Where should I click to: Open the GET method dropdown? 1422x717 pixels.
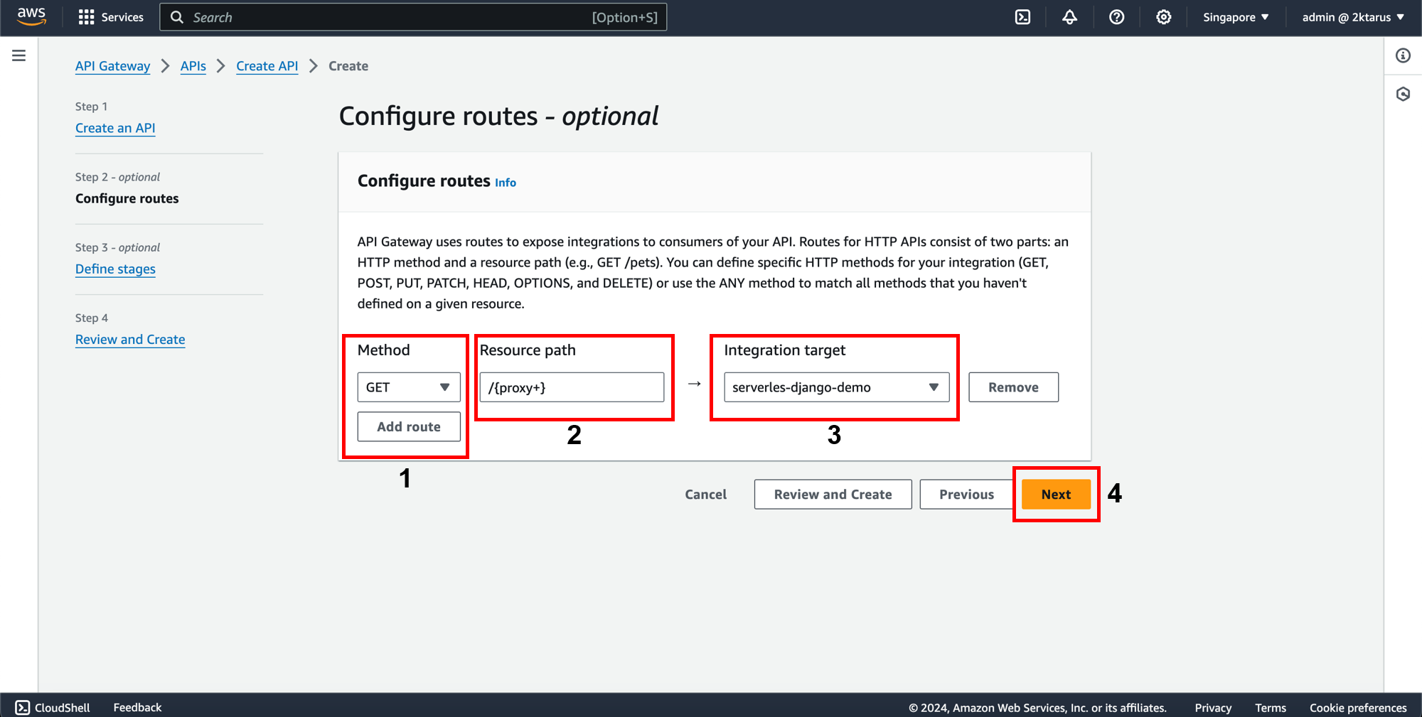(409, 387)
